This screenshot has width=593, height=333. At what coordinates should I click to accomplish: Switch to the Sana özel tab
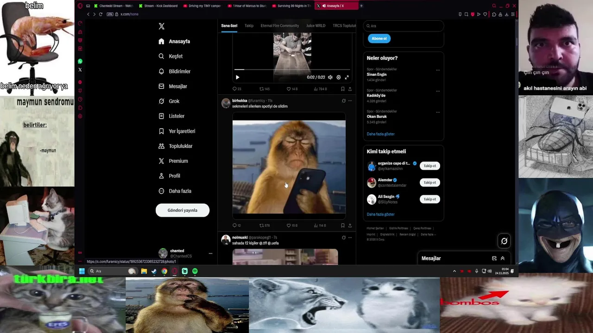click(x=229, y=26)
